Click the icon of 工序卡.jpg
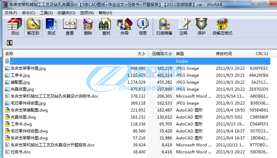 [7, 75]
